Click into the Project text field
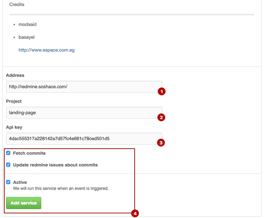Viewport: 264px width, 218px height. [84, 113]
